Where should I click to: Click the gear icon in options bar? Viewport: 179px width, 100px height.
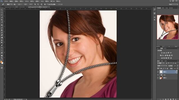(45, 4)
